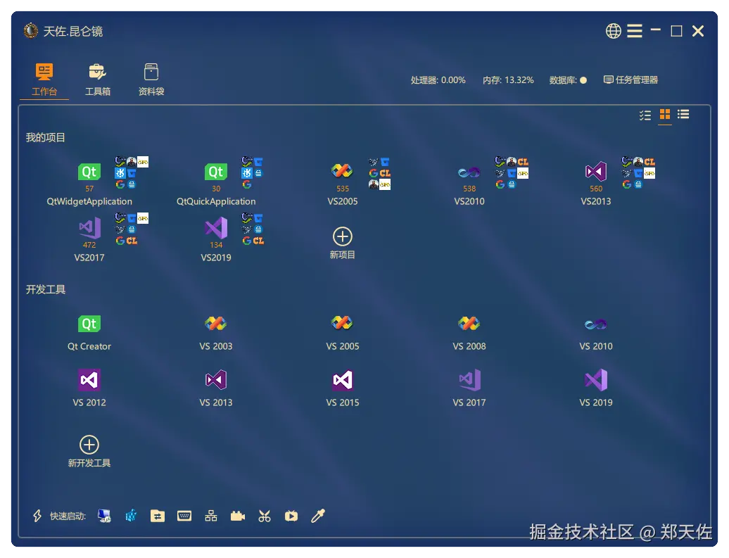Launch VS 2017 in the 开发工具 section
This screenshot has height=558, width=729.
coord(469,388)
